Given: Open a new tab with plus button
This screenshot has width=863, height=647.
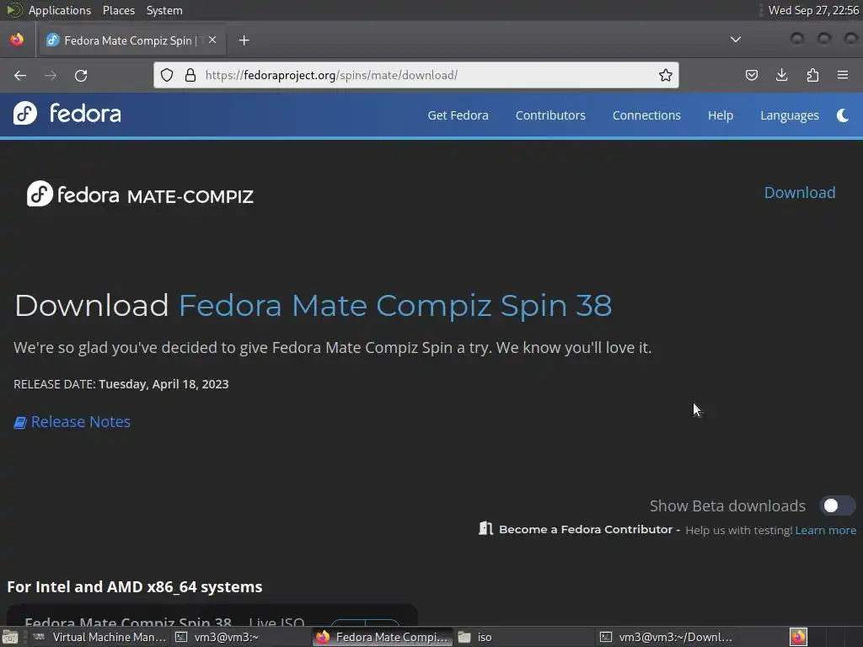Looking at the screenshot, I should (244, 40).
